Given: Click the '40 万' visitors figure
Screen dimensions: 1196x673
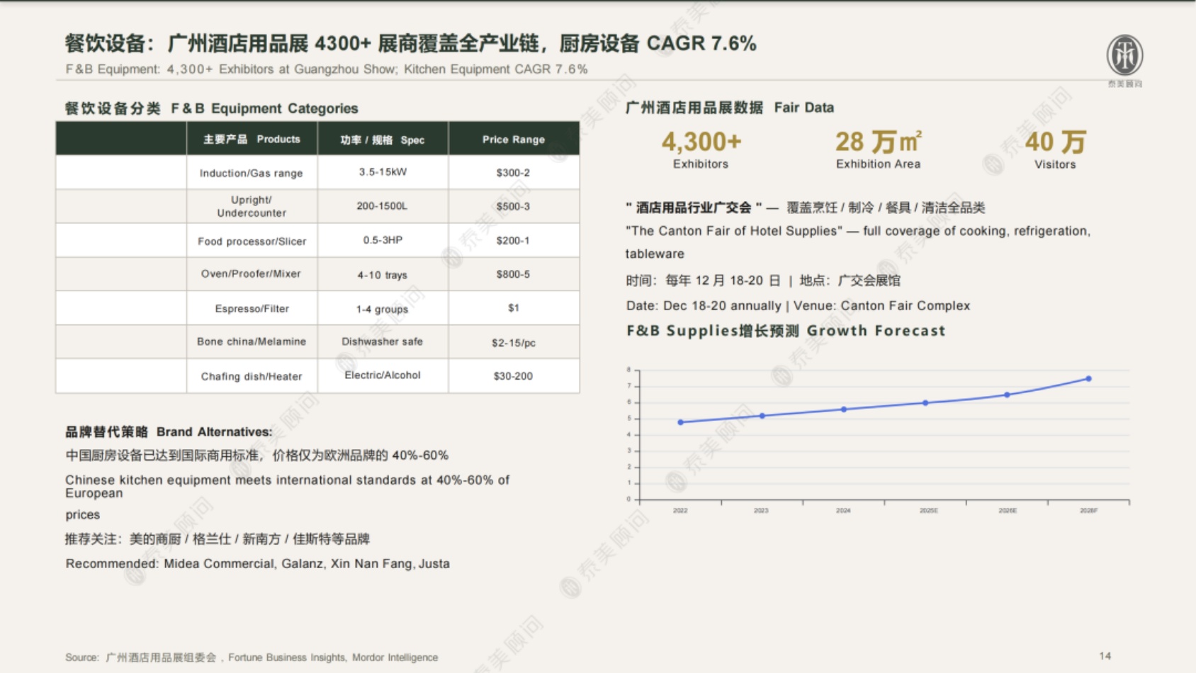Looking at the screenshot, I should click(x=1056, y=142).
